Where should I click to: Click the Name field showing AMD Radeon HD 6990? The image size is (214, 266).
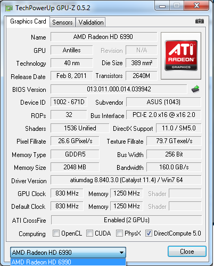pos(104,37)
